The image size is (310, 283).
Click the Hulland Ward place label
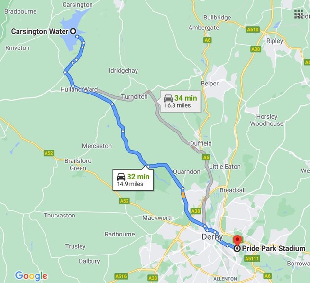tap(79, 90)
